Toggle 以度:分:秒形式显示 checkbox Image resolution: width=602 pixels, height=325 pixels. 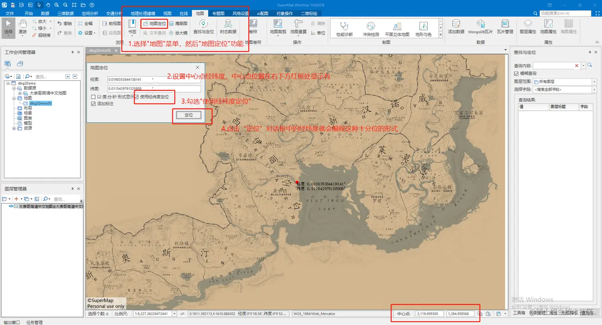point(93,97)
